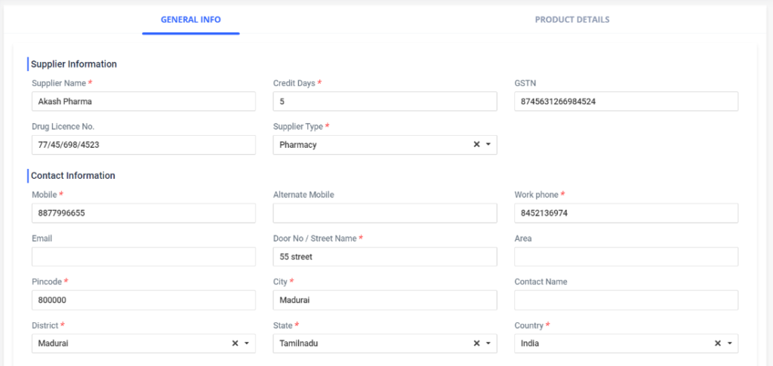Clear the Supplier Type selection
This screenshot has width=773, height=366.
(x=476, y=145)
